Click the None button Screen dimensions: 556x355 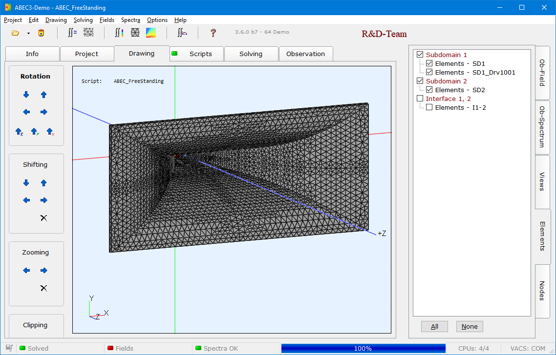coord(470,326)
